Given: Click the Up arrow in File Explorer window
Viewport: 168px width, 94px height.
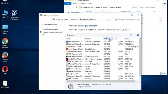Looking at the screenshot, I should point(76,8).
